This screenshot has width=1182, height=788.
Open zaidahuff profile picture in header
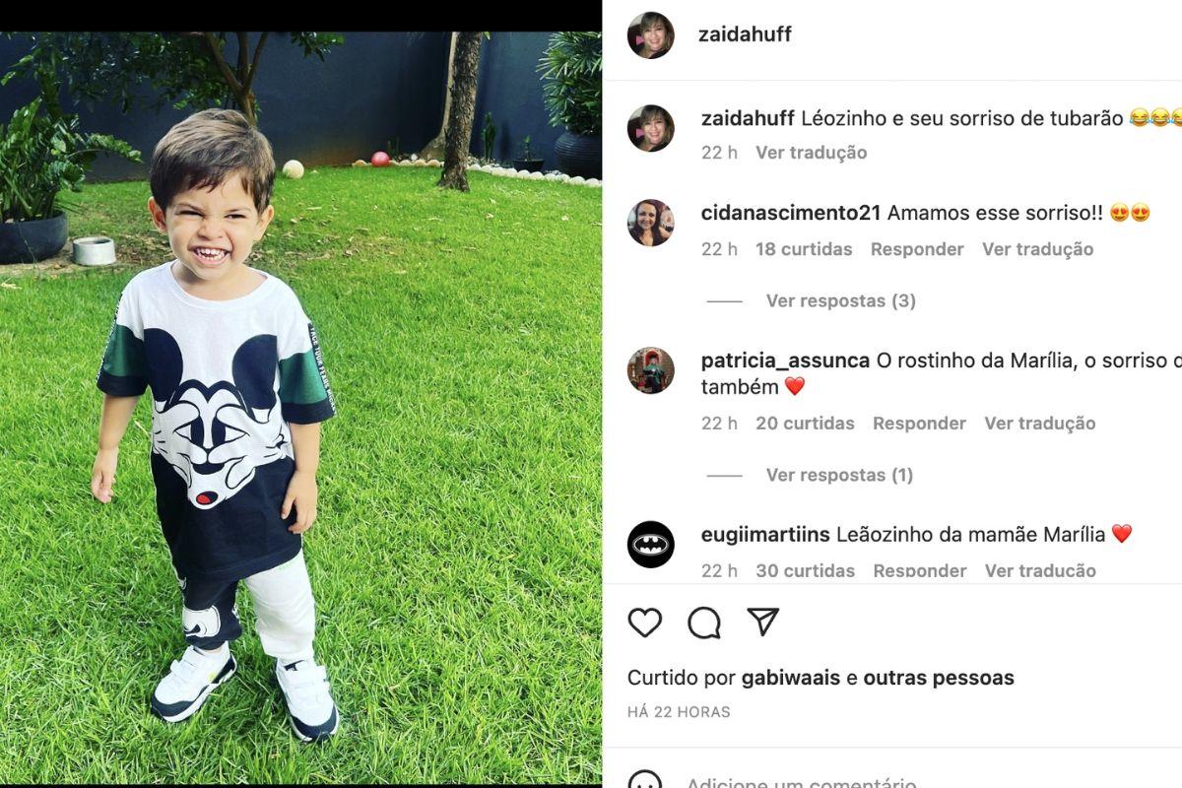(x=651, y=35)
